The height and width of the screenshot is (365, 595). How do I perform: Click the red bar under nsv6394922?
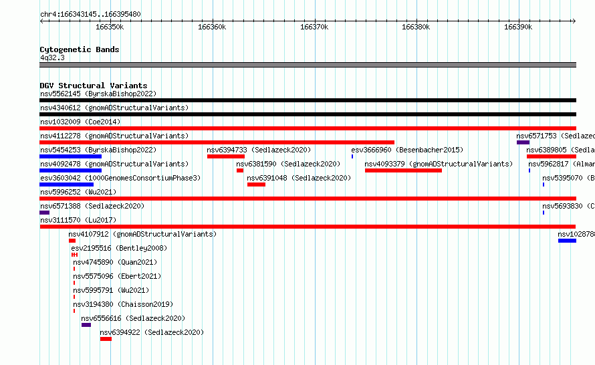106,339
